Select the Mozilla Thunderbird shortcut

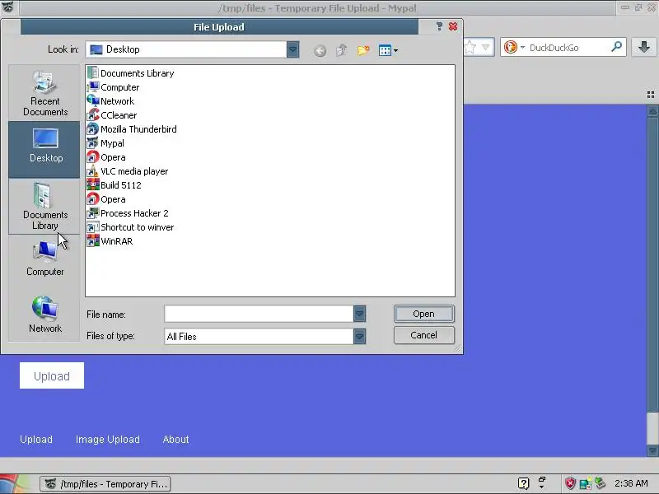click(x=132, y=129)
